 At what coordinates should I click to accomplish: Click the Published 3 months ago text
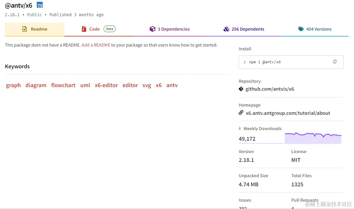pos(77,15)
